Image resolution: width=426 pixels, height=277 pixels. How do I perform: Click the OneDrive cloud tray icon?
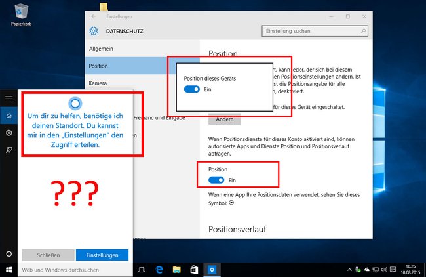tap(367, 270)
